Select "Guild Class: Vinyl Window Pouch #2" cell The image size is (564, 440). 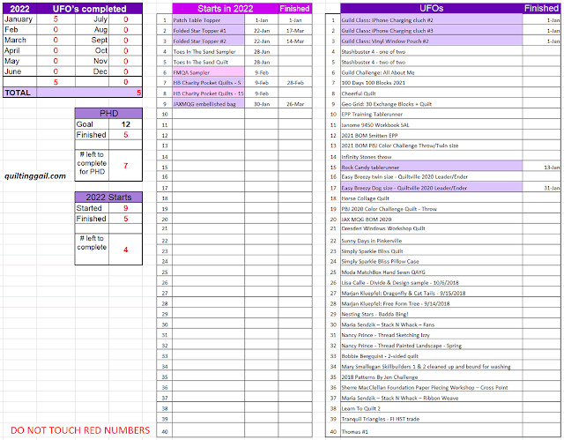tap(431, 41)
